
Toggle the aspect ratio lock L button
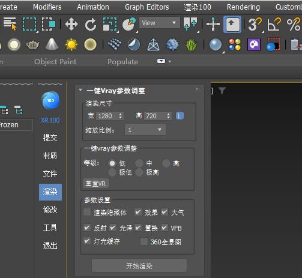point(180,116)
